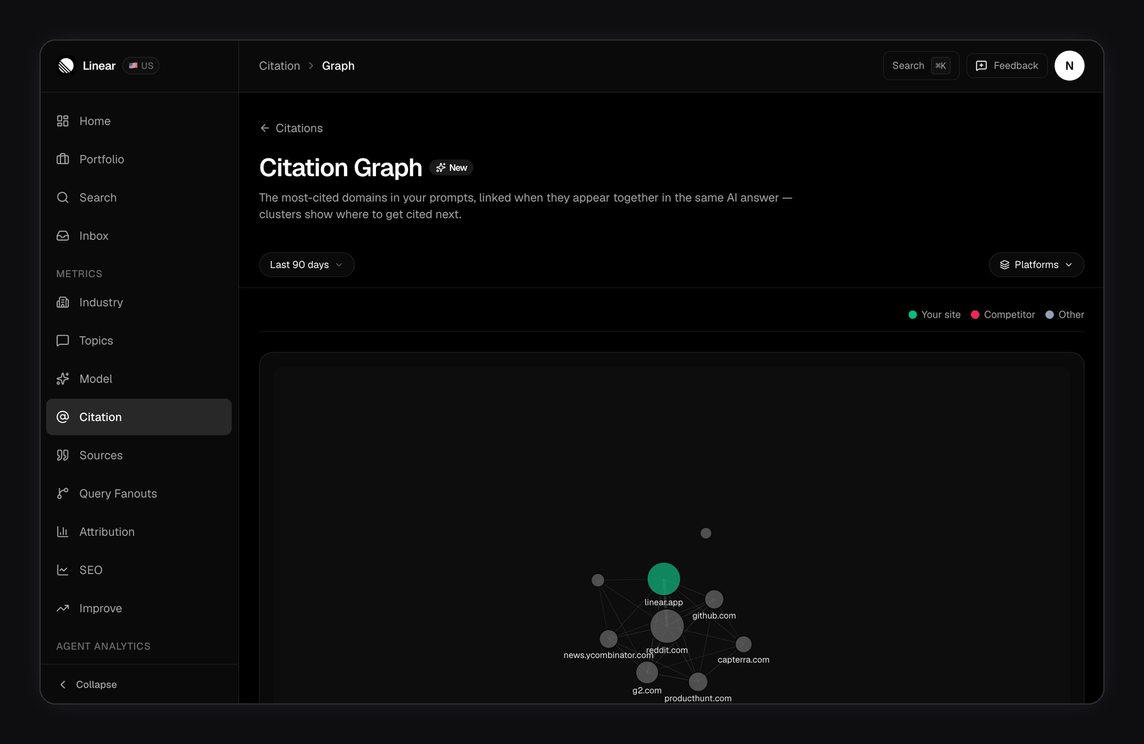Select the github.com graph node
The width and height of the screenshot is (1144, 744).
point(714,599)
